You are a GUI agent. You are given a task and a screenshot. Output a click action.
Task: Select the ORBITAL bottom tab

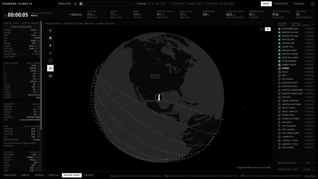[x=25, y=175]
